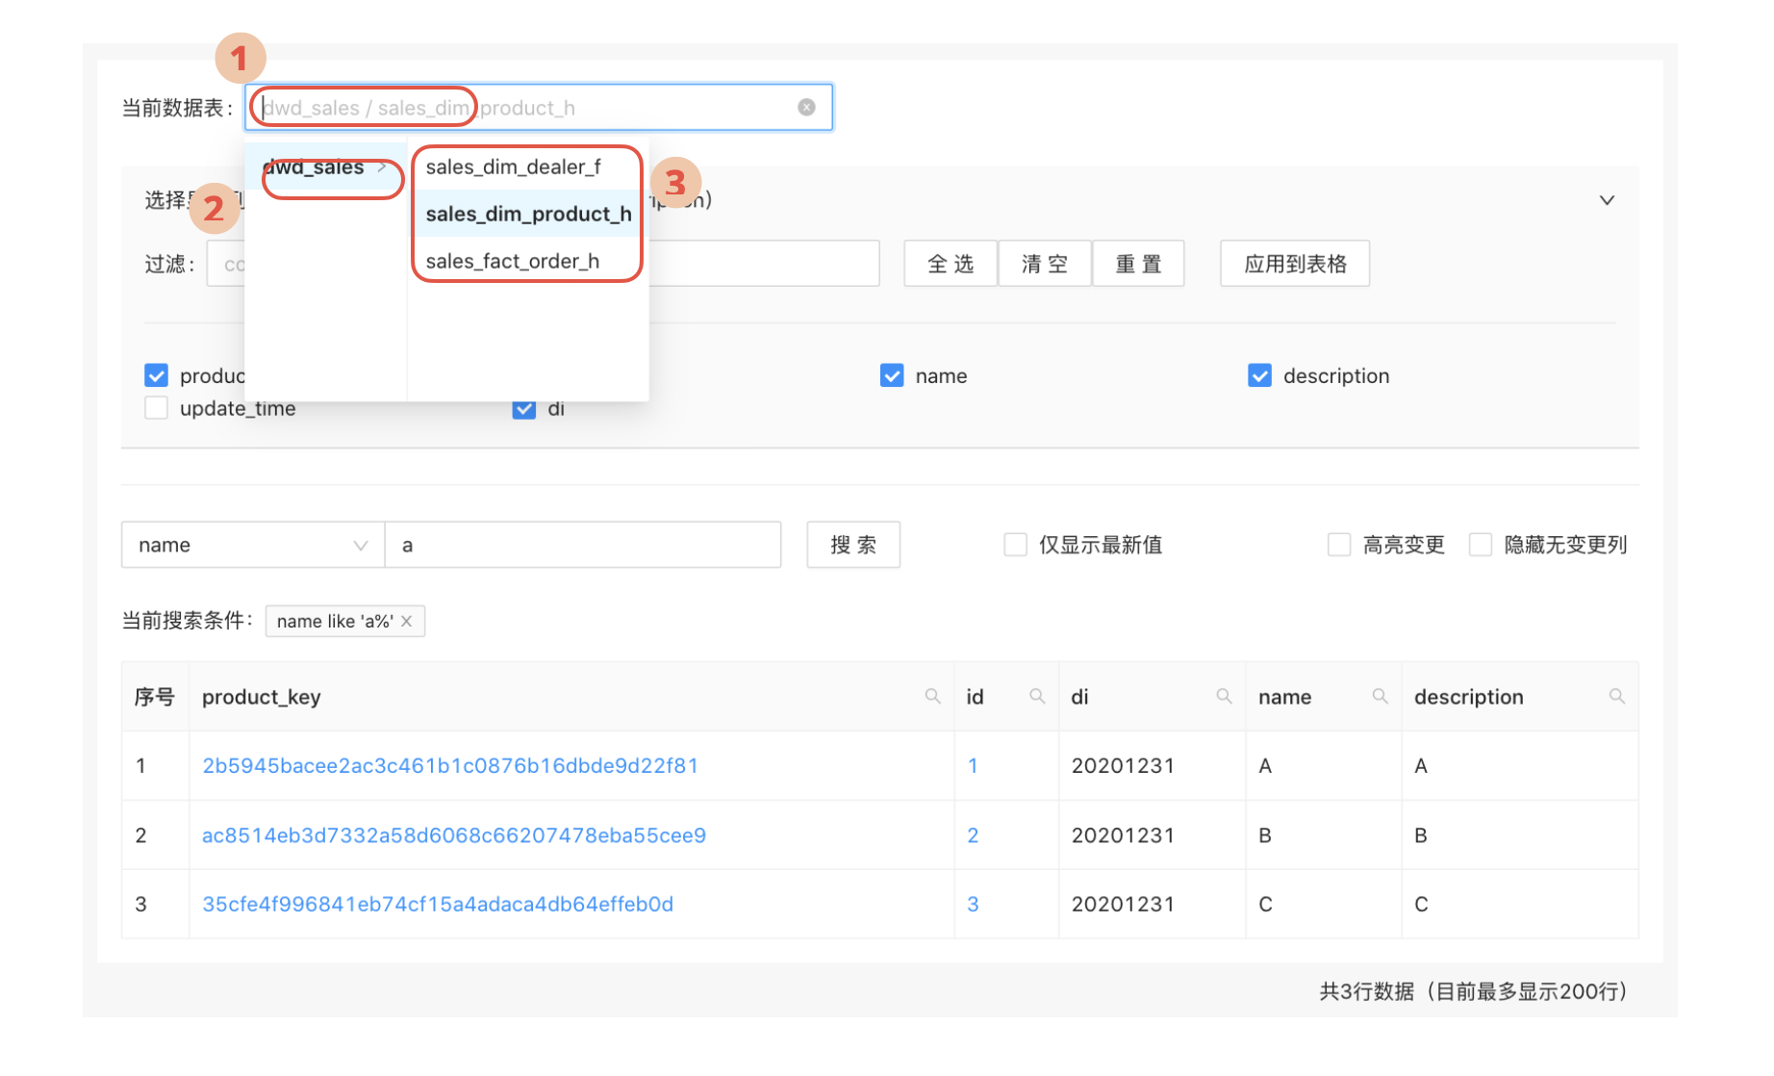The height and width of the screenshot is (1076, 1774).
Task: Clear the 当前数据表 input using its x icon
Action: pyautogui.click(x=805, y=107)
